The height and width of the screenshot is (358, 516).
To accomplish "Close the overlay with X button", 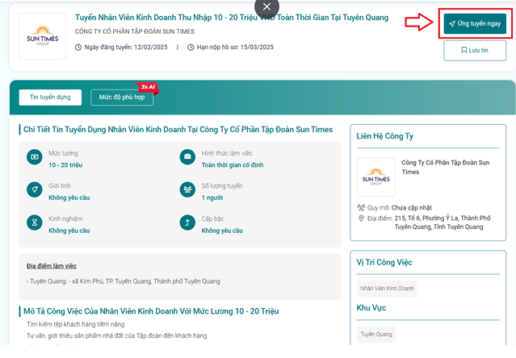I will (x=267, y=7).
